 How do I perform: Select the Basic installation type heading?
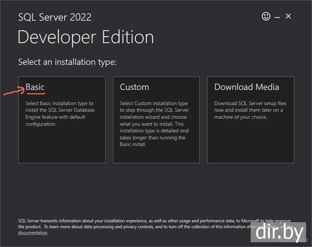point(35,87)
